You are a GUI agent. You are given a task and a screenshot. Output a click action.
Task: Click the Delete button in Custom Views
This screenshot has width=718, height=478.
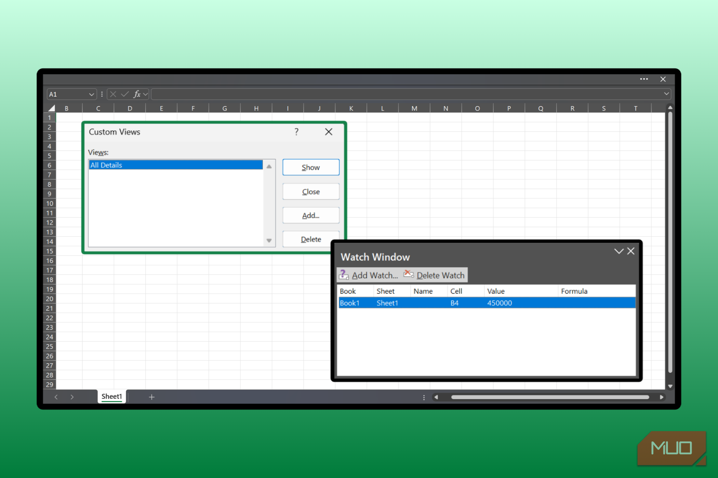click(x=310, y=239)
